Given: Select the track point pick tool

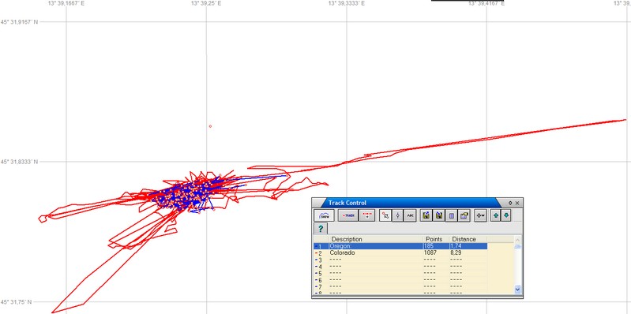Looking at the screenshot, I should (x=385, y=215).
